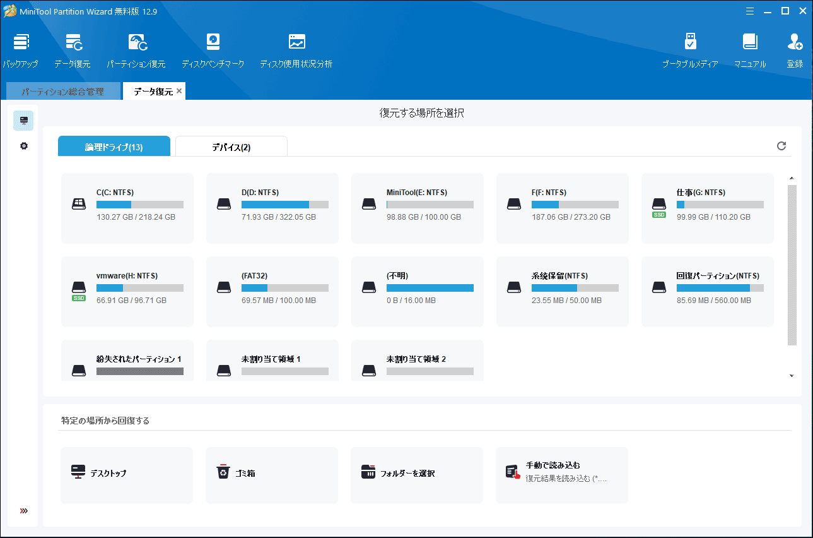Select the (FAT32) partition card

click(272, 292)
